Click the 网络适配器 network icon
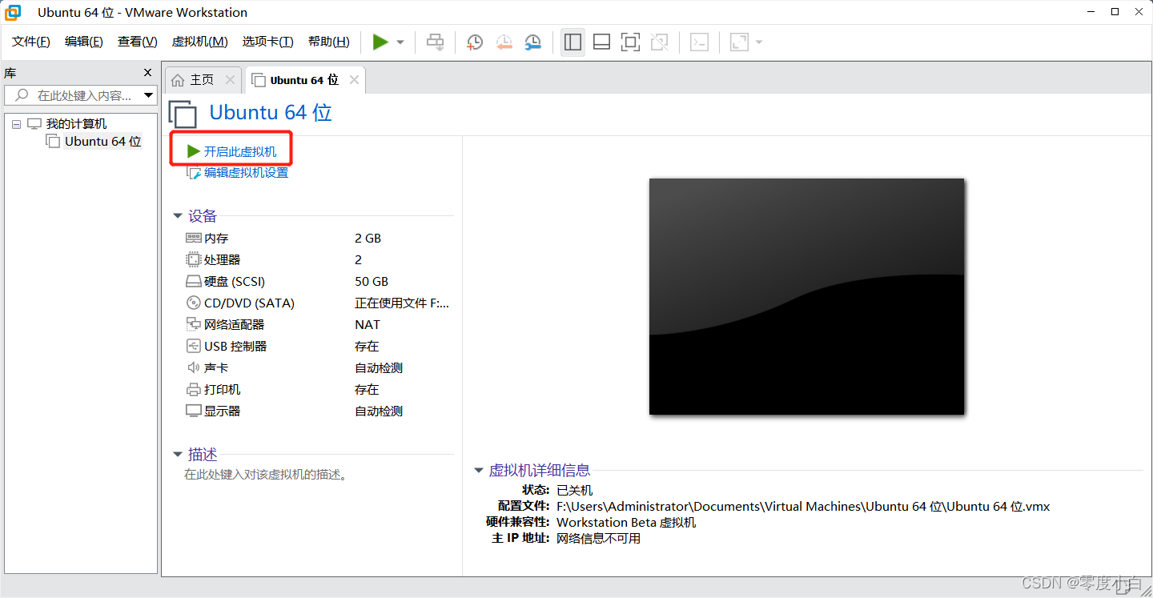 click(x=193, y=324)
